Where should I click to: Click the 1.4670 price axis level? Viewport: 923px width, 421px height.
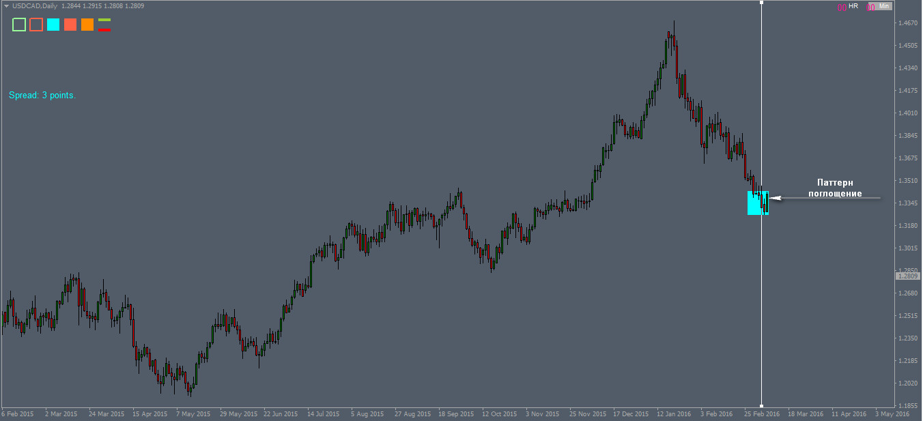click(909, 23)
